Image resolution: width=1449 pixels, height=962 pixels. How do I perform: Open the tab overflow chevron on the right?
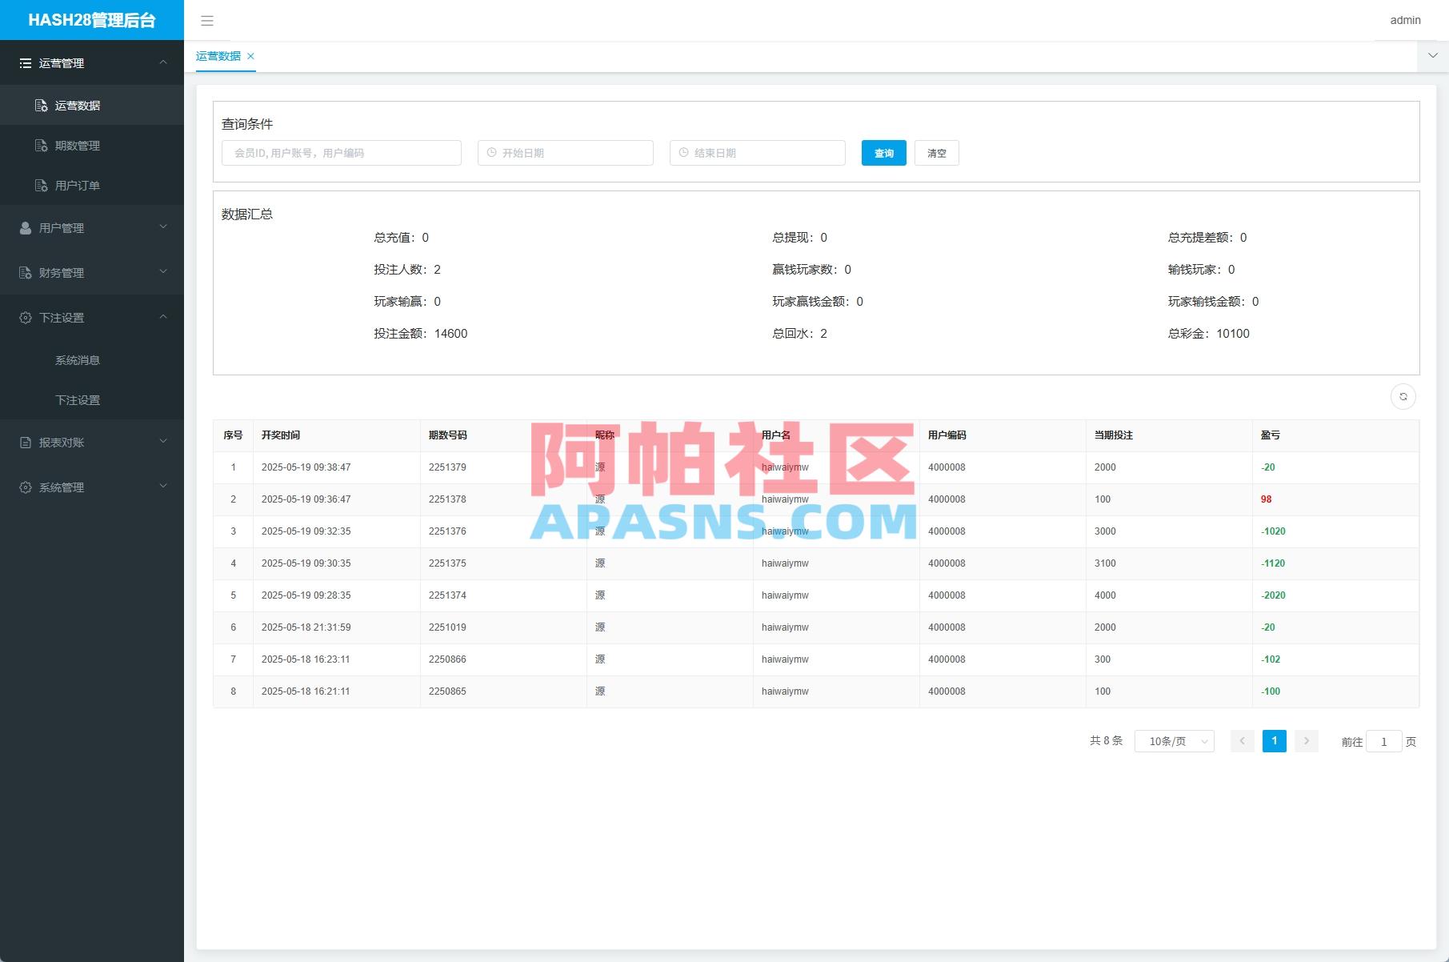point(1431,55)
